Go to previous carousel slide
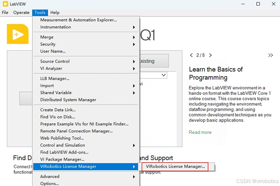Image resolution: width=280 pixels, height=186 pixels. pyautogui.click(x=191, y=55)
